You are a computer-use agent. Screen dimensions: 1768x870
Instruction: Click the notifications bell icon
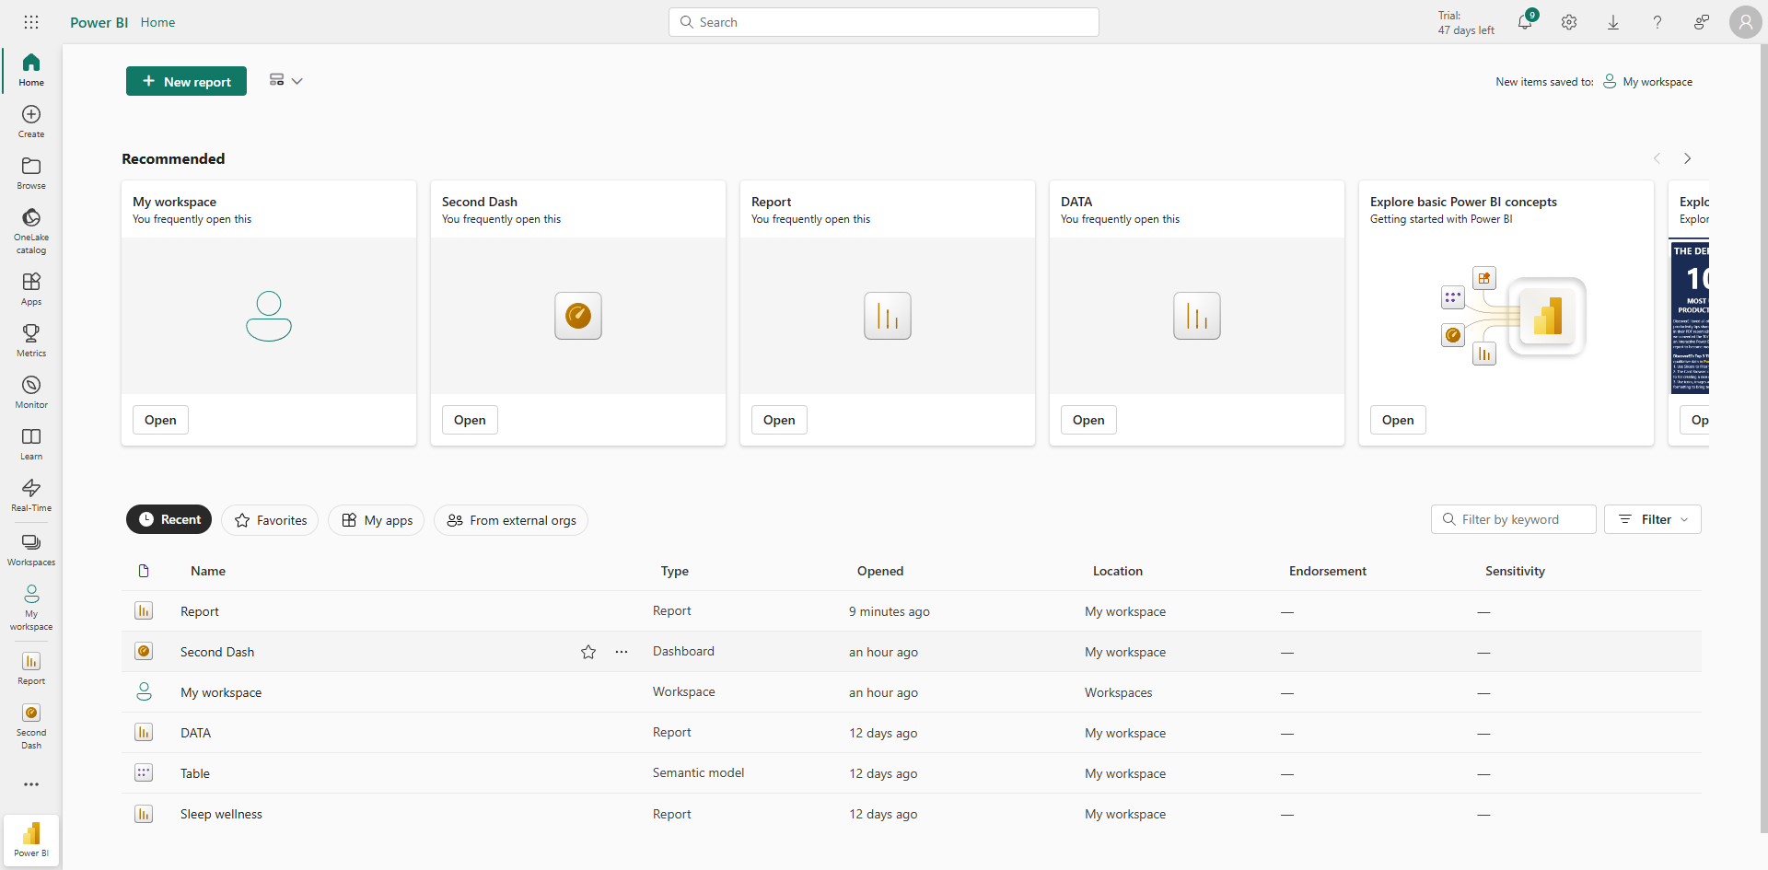[1524, 23]
